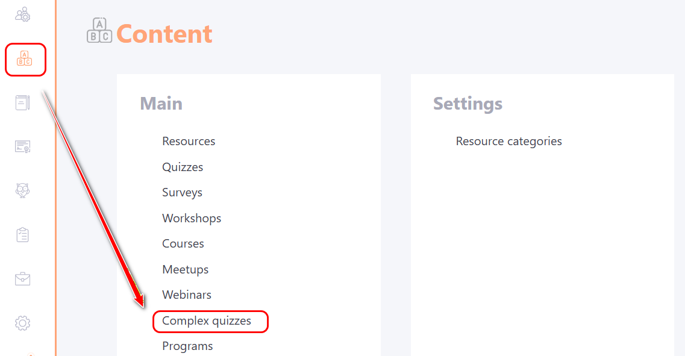Open the settings gear sidebar icon

pos(23,323)
